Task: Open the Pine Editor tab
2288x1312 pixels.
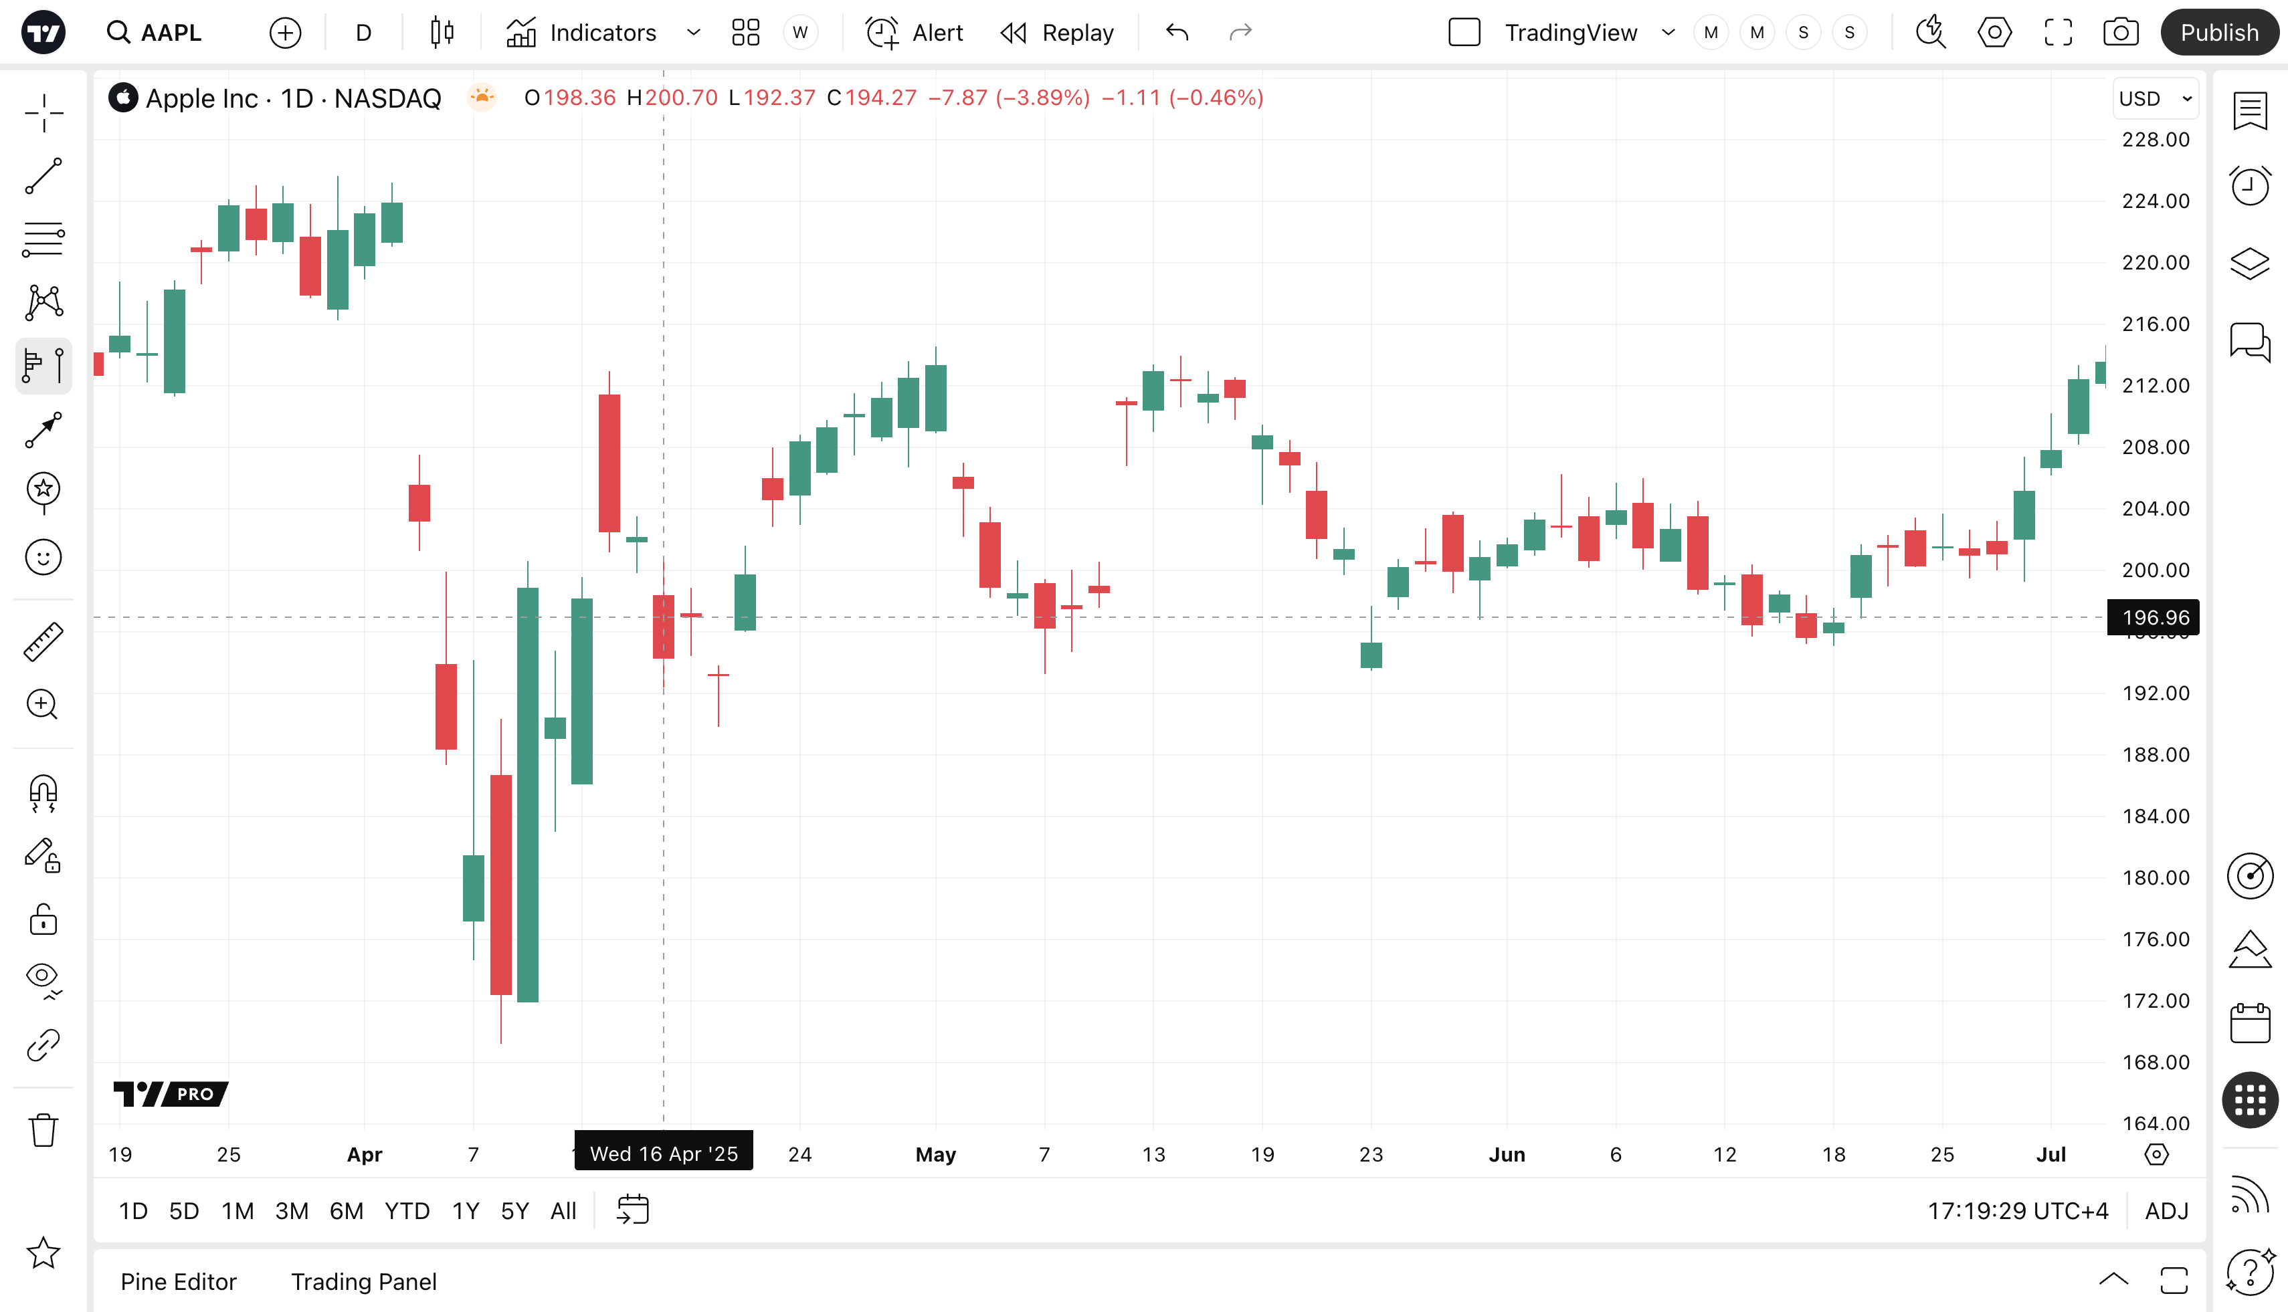Action: coord(179,1281)
